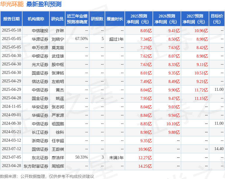Click researcher 张志邦
Image resolution: width=225 pixels, height=179 pixels.
[58, 107]
